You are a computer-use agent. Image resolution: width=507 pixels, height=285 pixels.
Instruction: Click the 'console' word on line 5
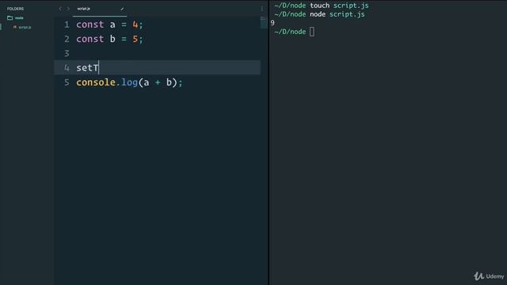(96, 82)
